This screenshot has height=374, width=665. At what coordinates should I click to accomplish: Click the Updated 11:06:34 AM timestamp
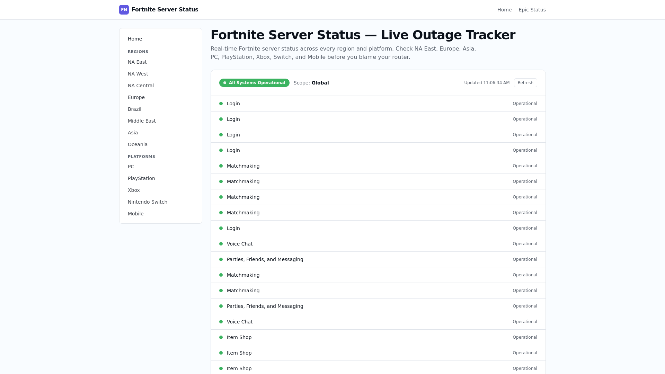point(487,83)
